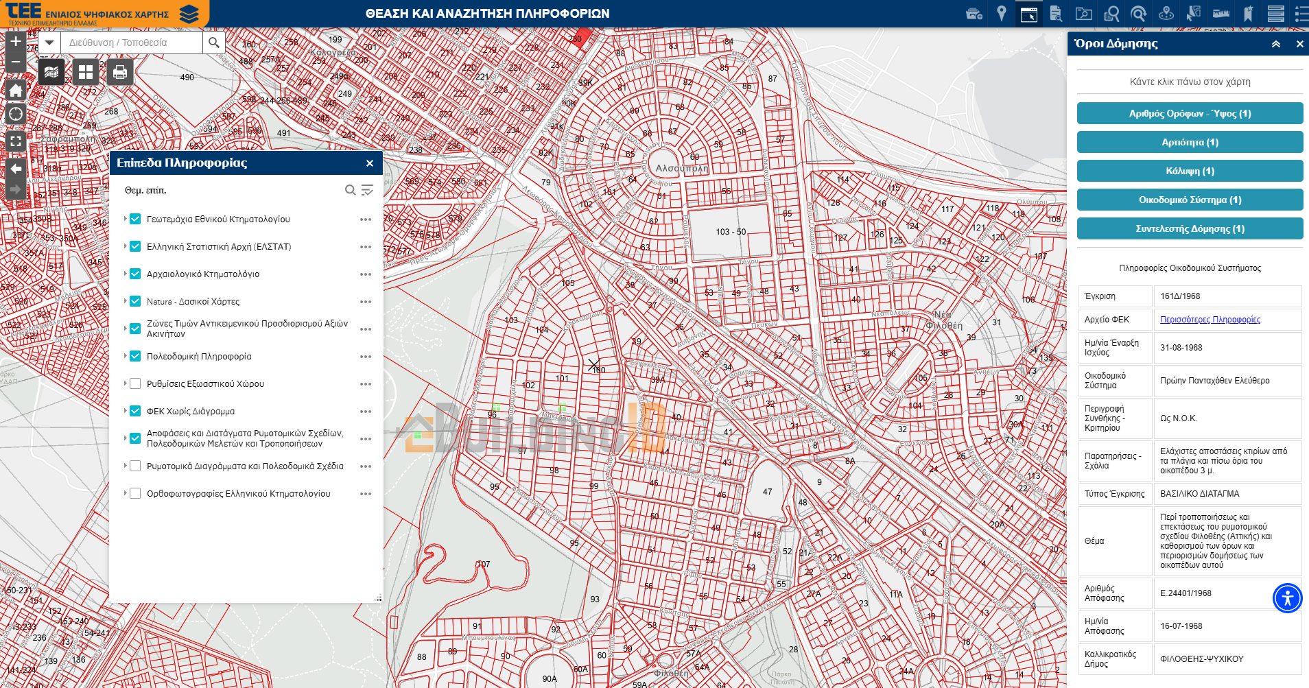Open options menu for Natura - Δασικοί Χάρτες
This screenshot has width=1309, height=688.
coord(366,302)
